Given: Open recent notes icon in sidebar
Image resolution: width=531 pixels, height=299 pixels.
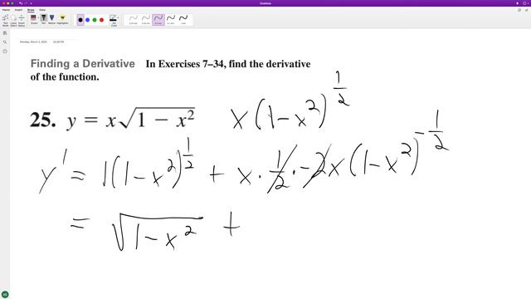Looking at the screenshot, I should point(5,51).
